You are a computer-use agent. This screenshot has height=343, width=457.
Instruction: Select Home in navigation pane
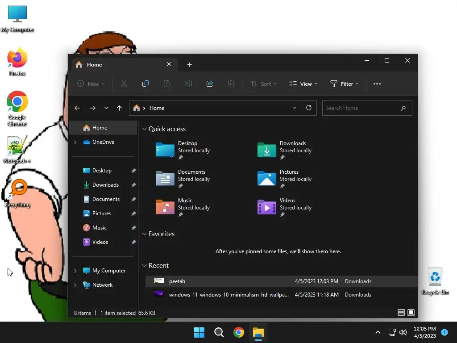103,128
